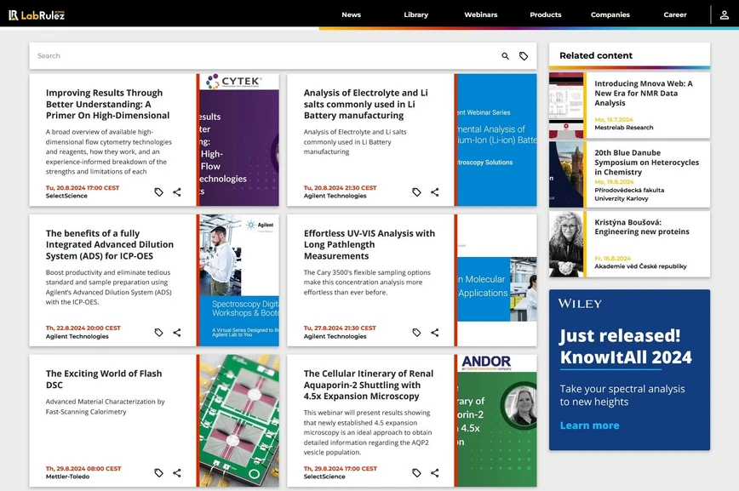Open the Products menu
The width and height of the screenshot is (739, 491).
545,14
